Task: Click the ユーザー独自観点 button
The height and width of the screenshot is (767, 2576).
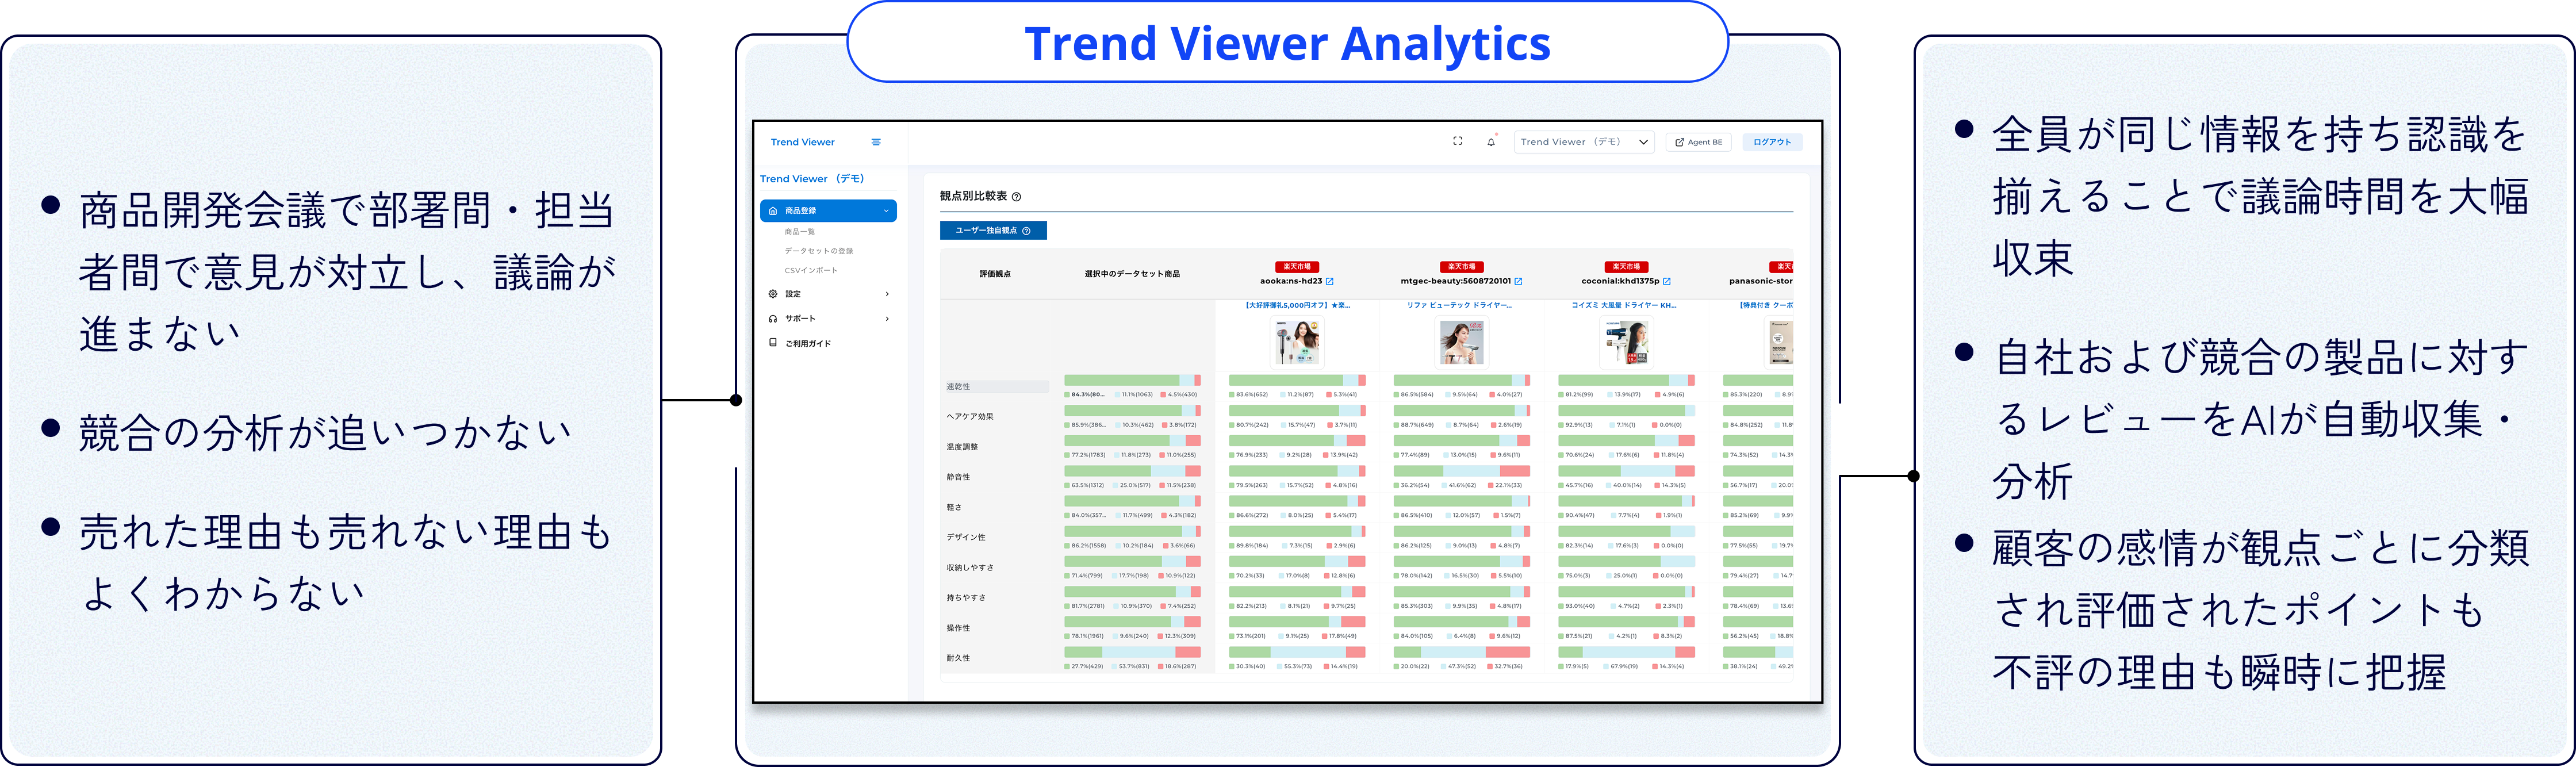Action: click(x=992, y=231)
